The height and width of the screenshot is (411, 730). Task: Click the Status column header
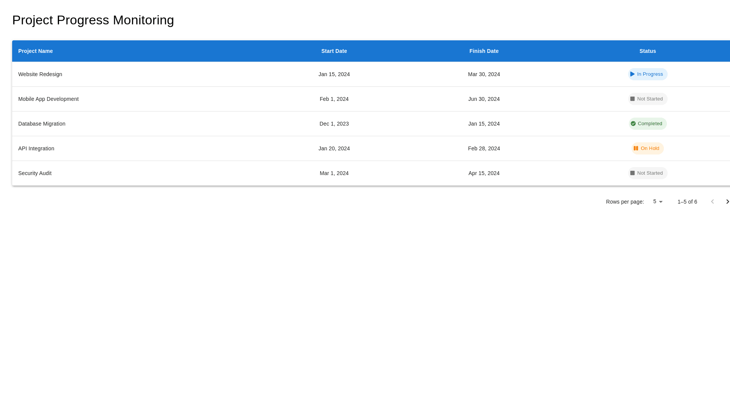[x=647, y=51]
